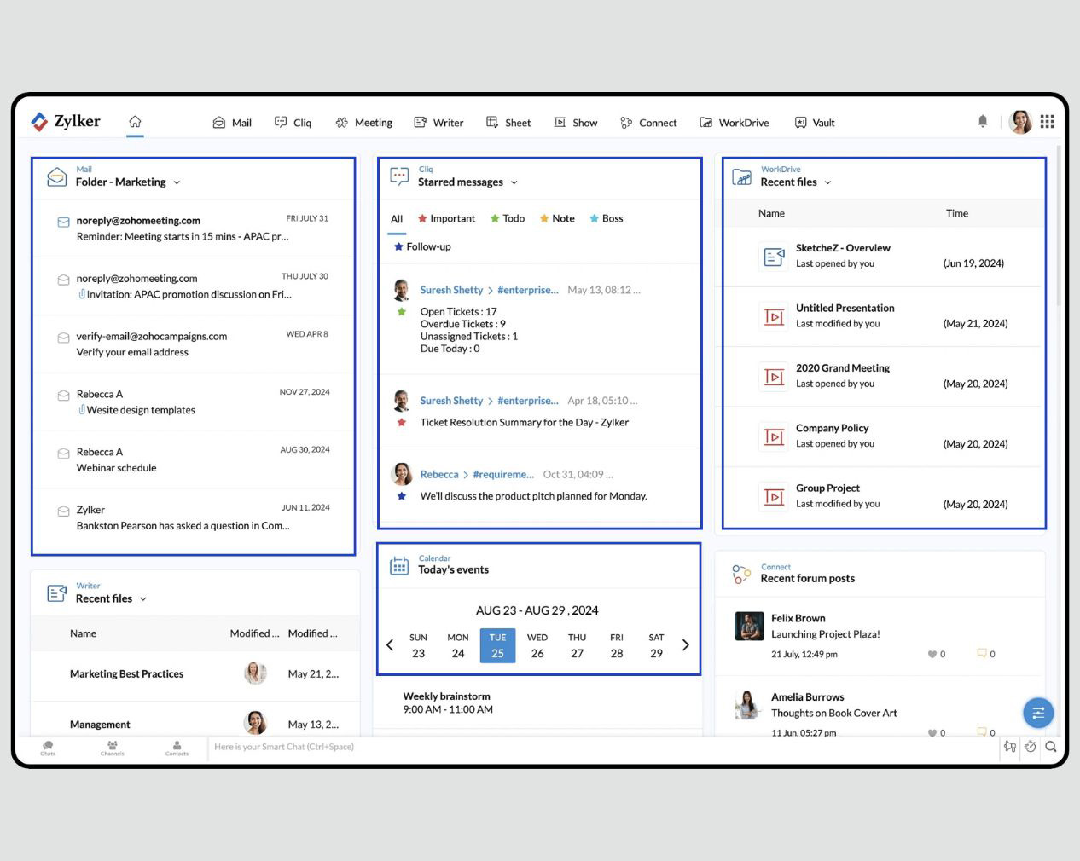Click the WorkDrive widget icon

[x=742, y=177]
